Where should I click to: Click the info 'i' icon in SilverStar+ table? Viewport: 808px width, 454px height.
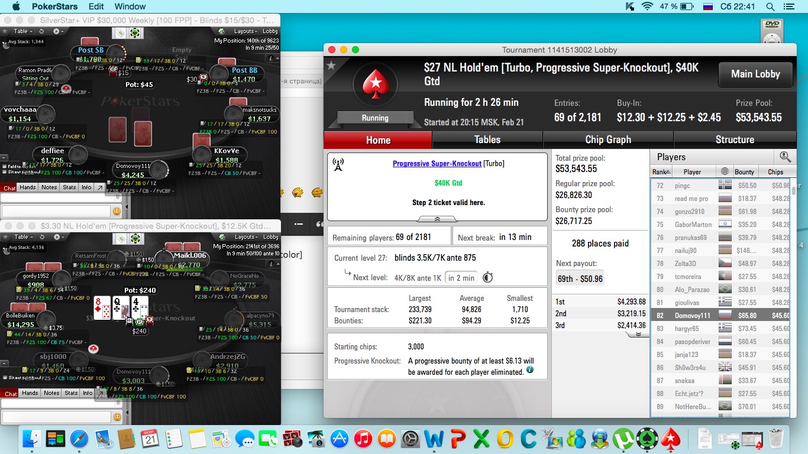tap(271, 58)
